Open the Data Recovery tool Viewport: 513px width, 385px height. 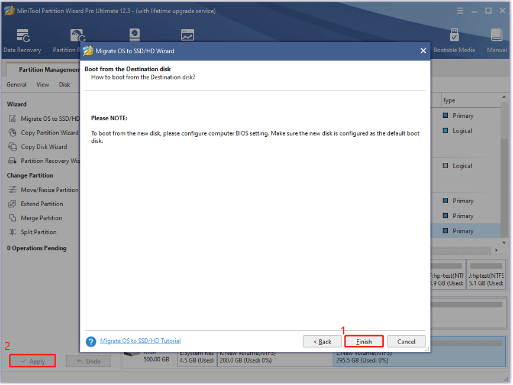click(22, 41)
